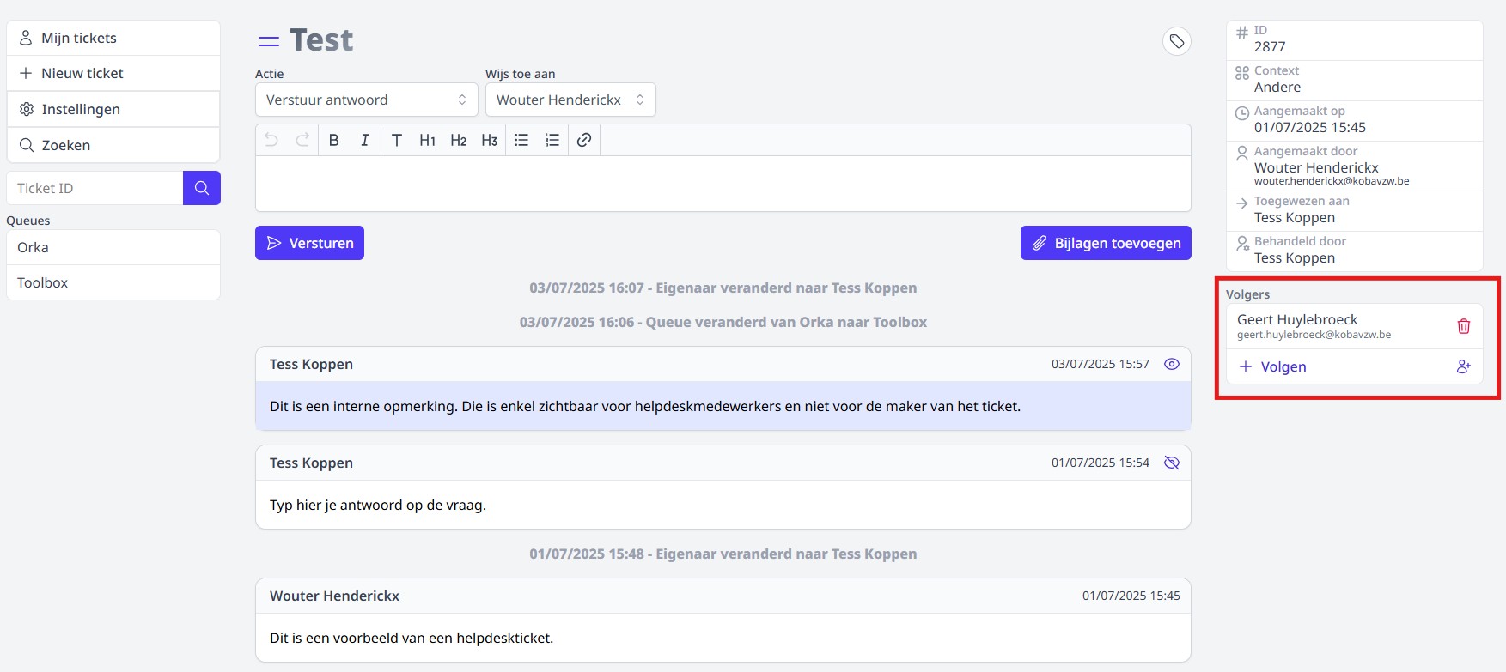1506x672 pixels.
Task: Open the Actie dropdown 'Verstuur antwoord'
Action: pos(366,100)
